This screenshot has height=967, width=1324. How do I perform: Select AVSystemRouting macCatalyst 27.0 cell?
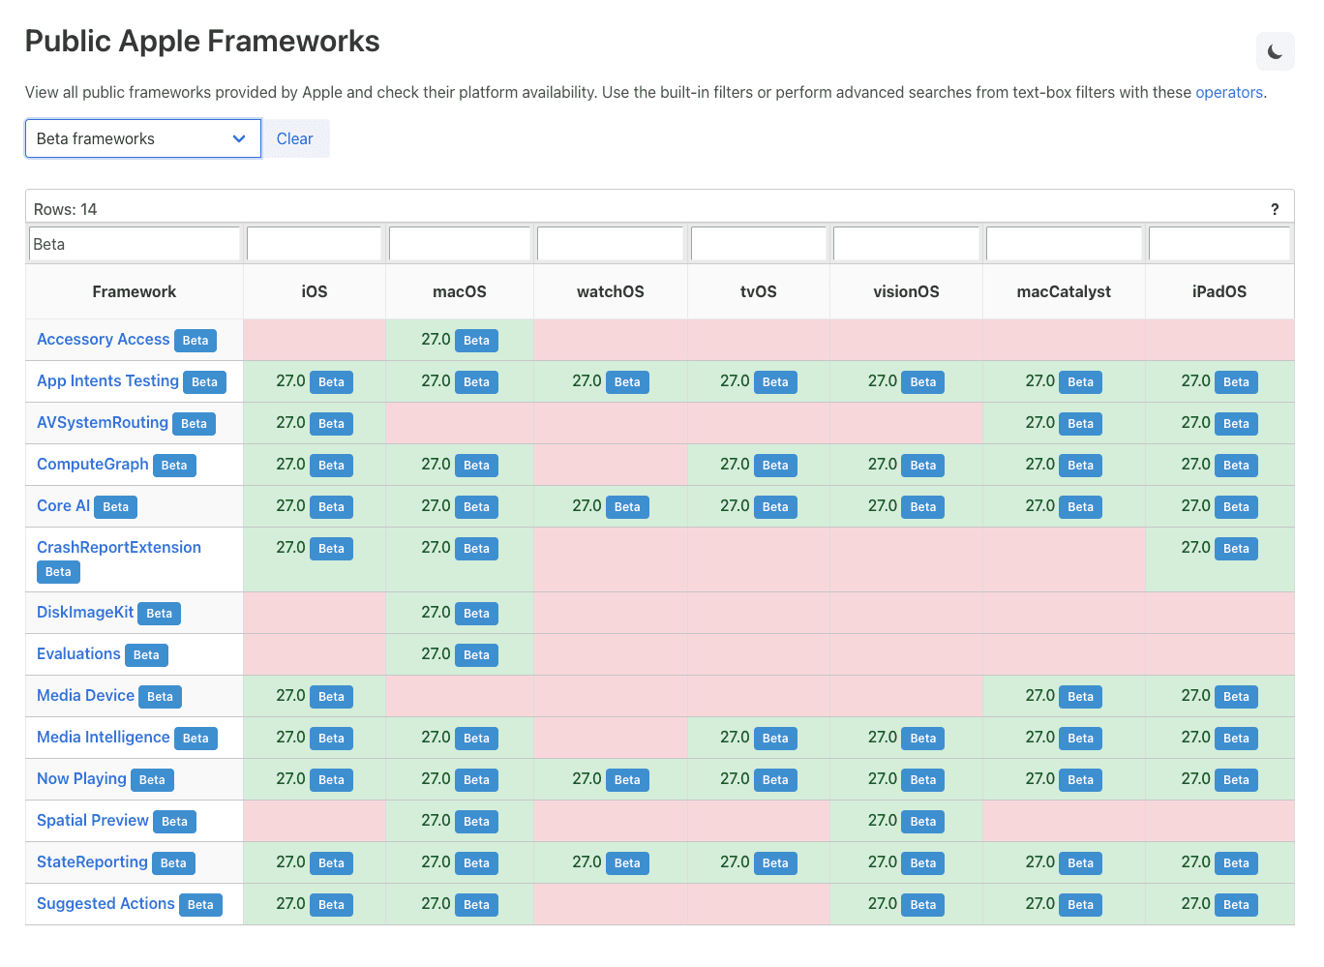point(1065,423)
